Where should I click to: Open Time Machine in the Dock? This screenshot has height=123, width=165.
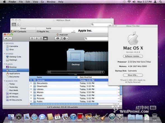click(x=112, y=117)
